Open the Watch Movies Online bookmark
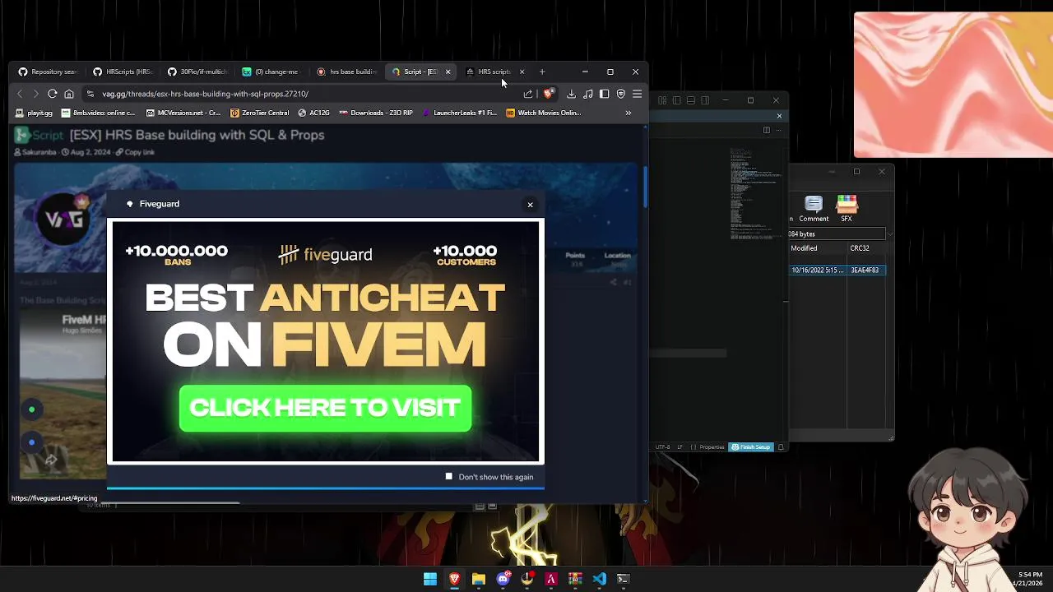Image resolution: width=1053 pixels, height=592 pixels. coord(544,113)
